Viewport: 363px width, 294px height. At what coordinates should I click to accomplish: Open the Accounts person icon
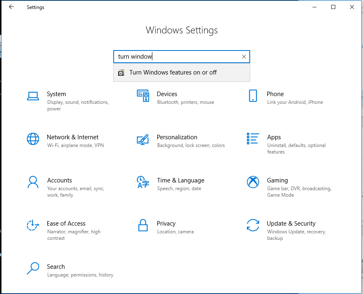click(33, 182)
